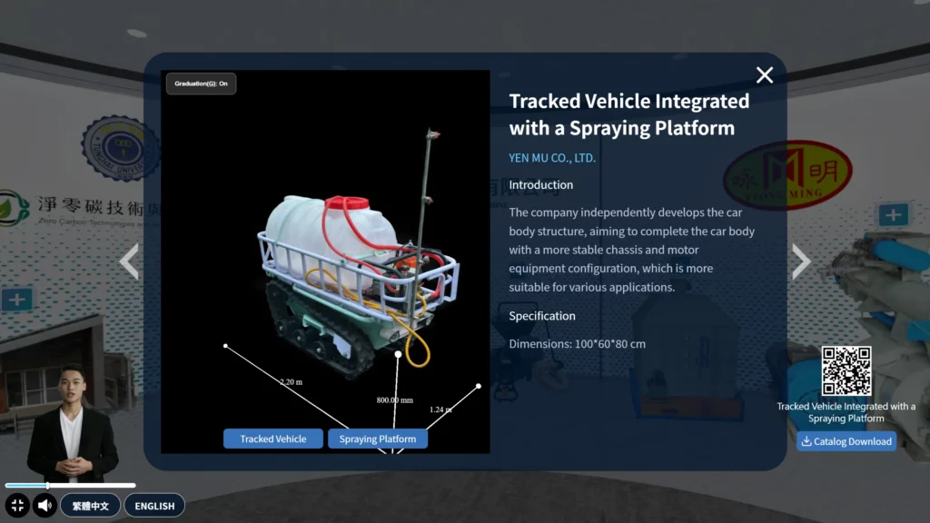This screenshot has width=930, height=523.
Task: Show the Spraying Platform model view
Action: [377, 439]
